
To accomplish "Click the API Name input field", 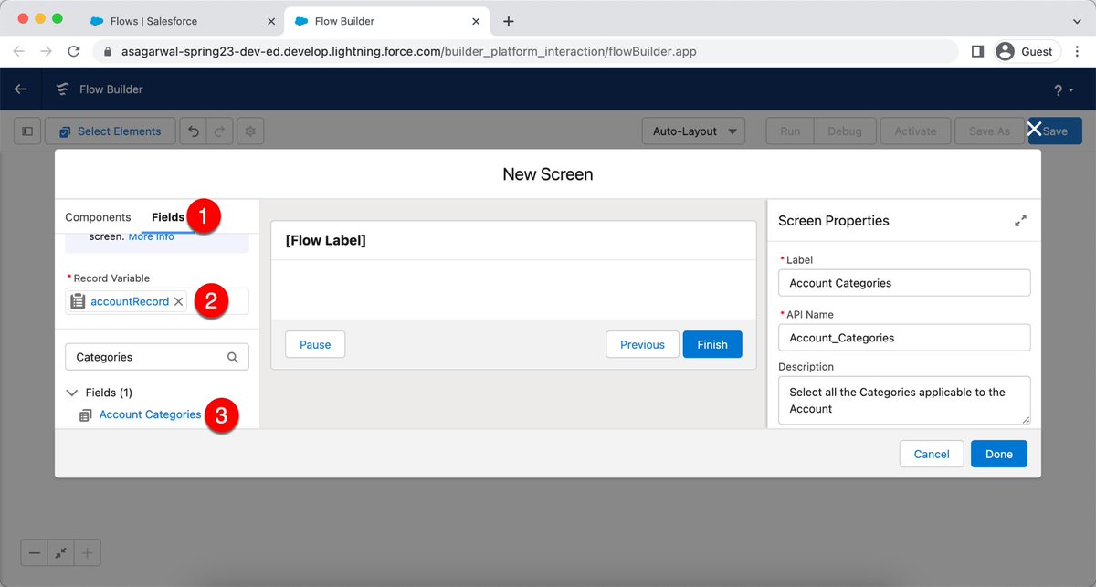I will [904, 338].
